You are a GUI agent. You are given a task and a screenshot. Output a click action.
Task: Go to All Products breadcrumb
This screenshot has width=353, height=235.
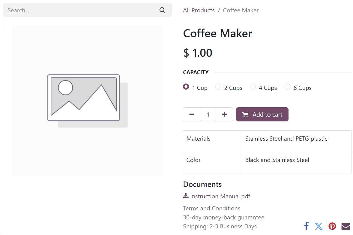pyautogui.click(x=199, y=10)
